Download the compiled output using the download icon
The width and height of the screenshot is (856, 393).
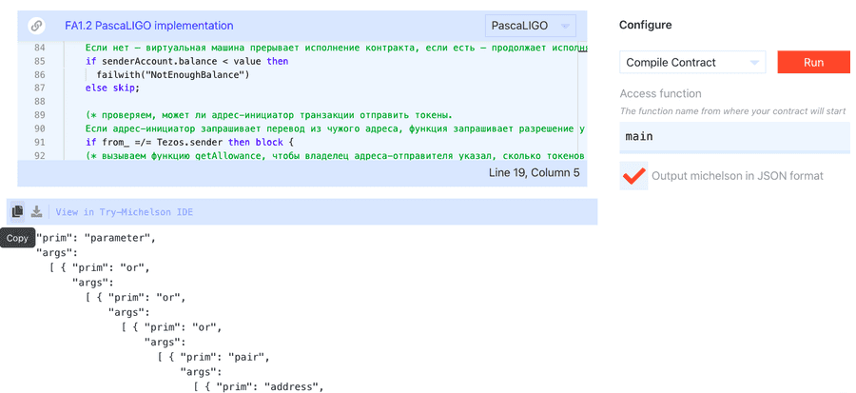(36, 212)
